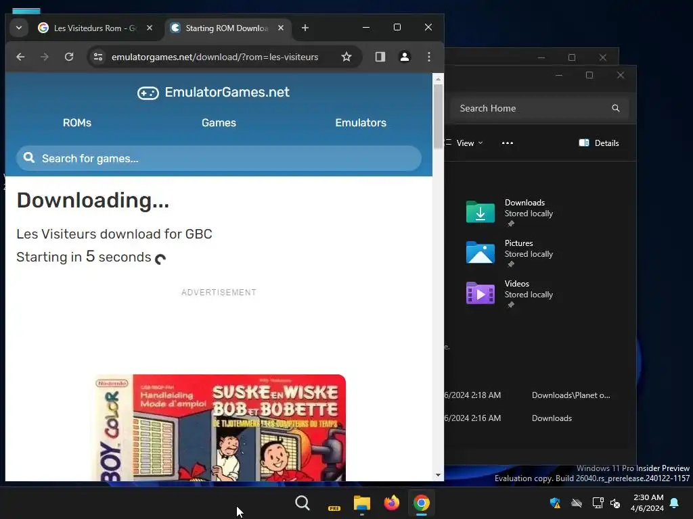Click File Explorer search magnifier icon
Viewport: 693px width, 519px height.
click(616, 108)
